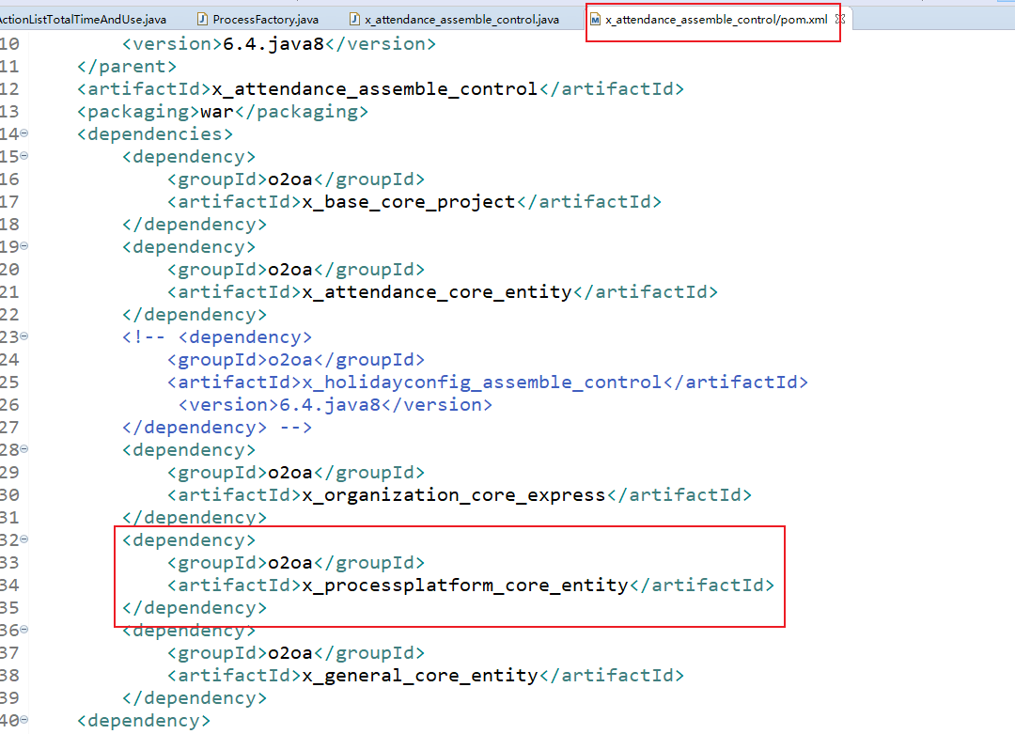Collapse the commented dependency fold at line 23

[23, 336]
